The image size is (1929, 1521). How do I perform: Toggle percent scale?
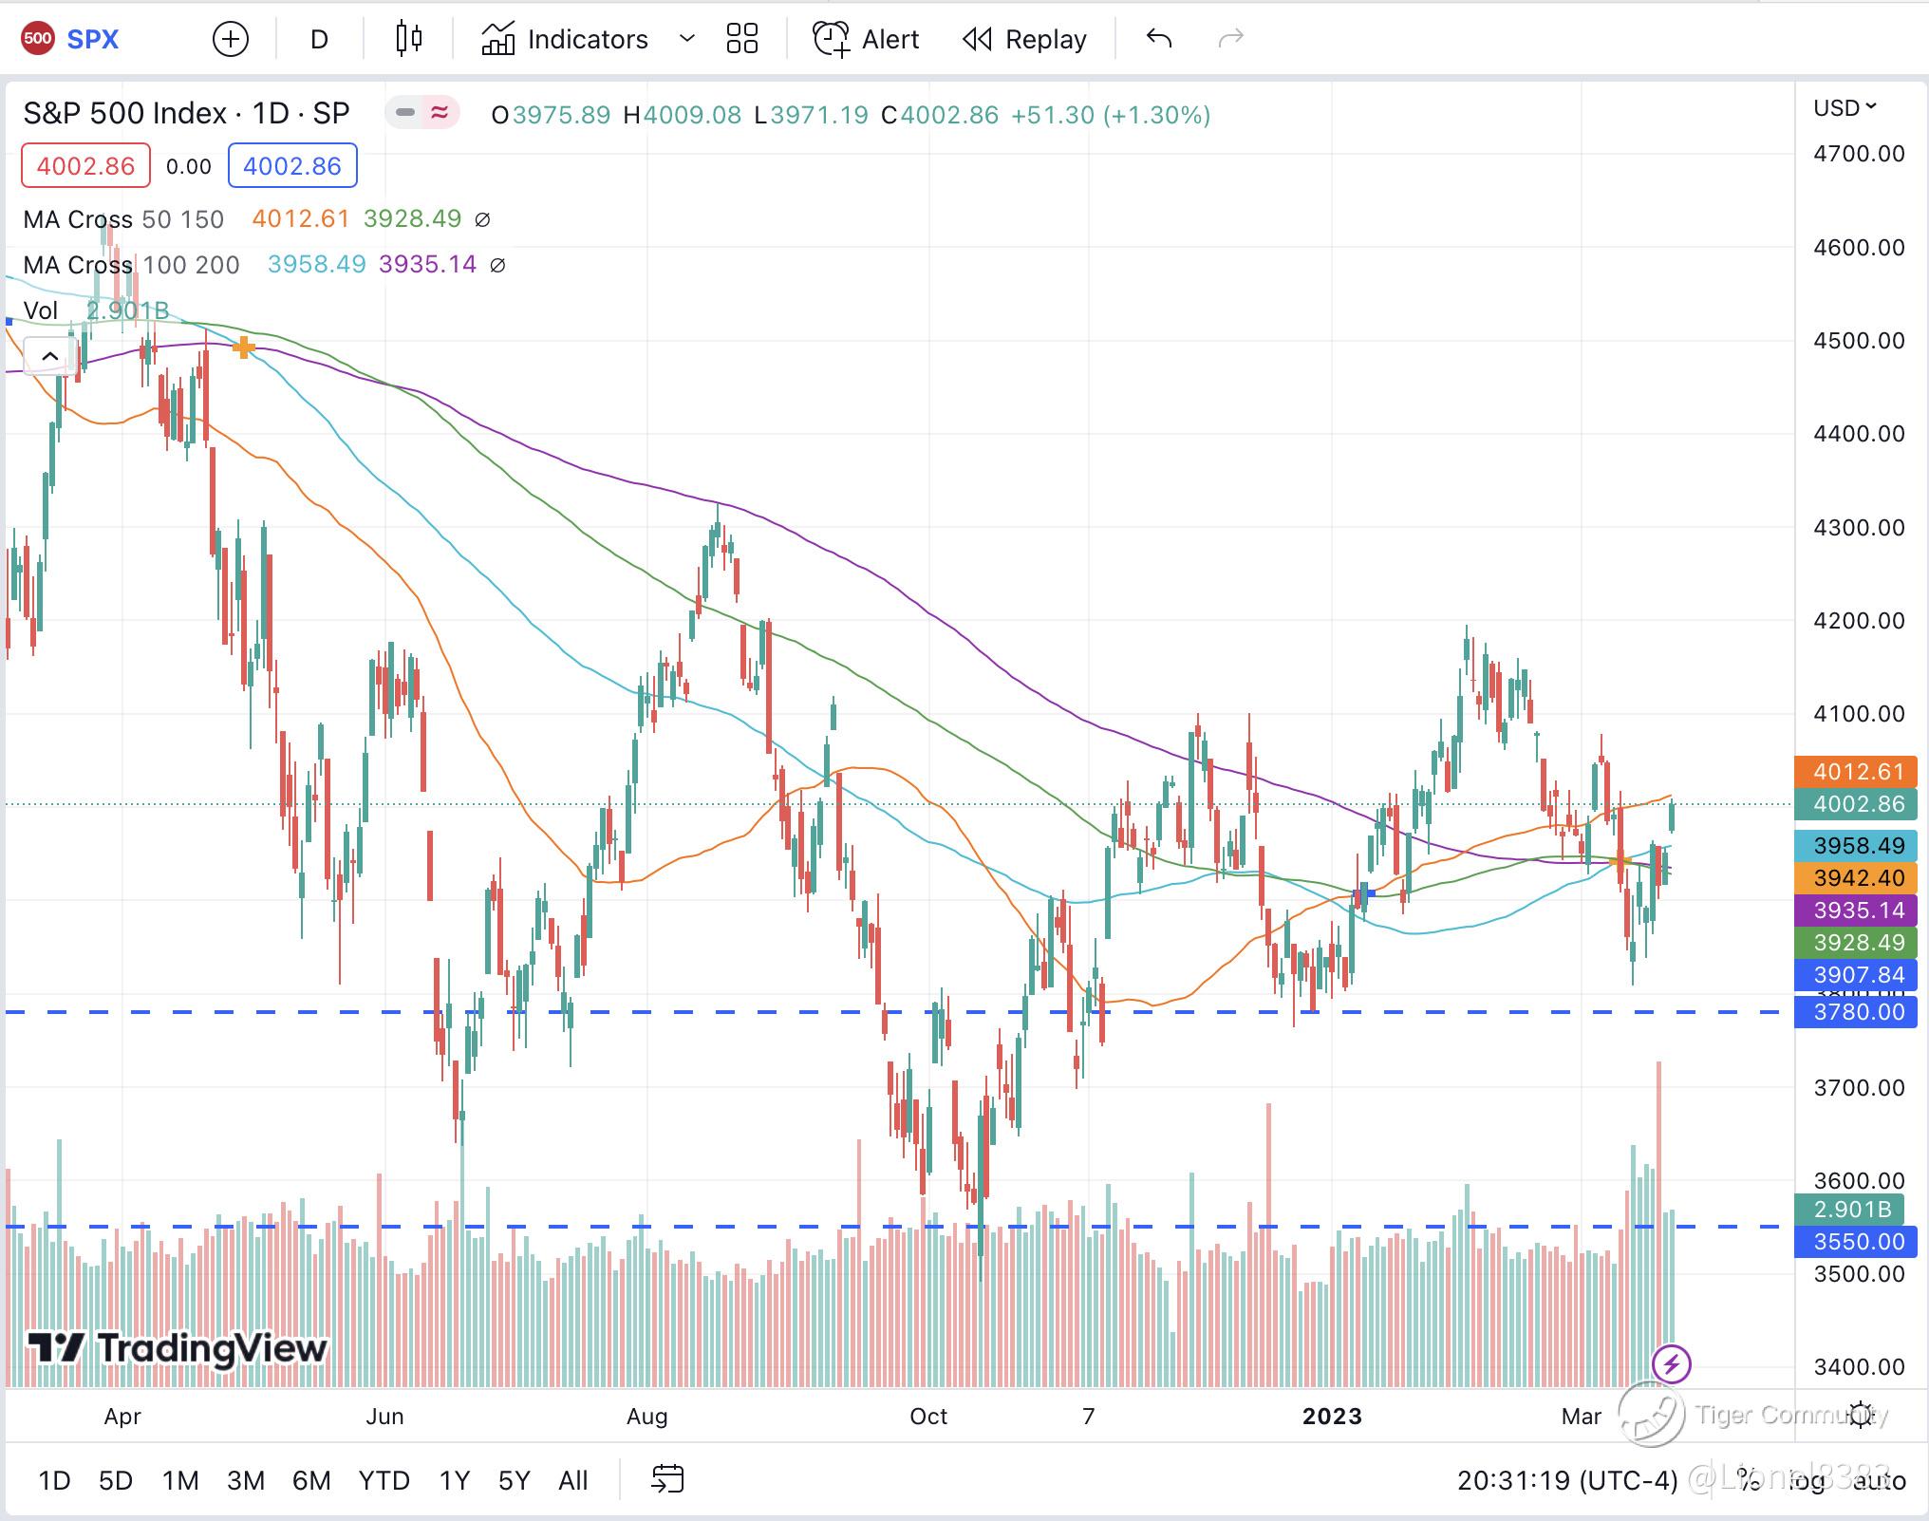click(x=1749, y=1480)
